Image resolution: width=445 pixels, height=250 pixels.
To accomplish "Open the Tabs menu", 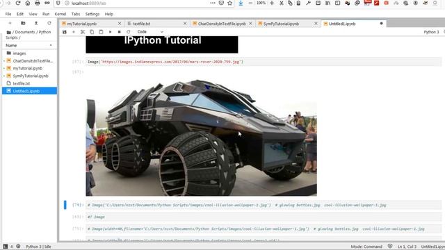I will point(76,14).
